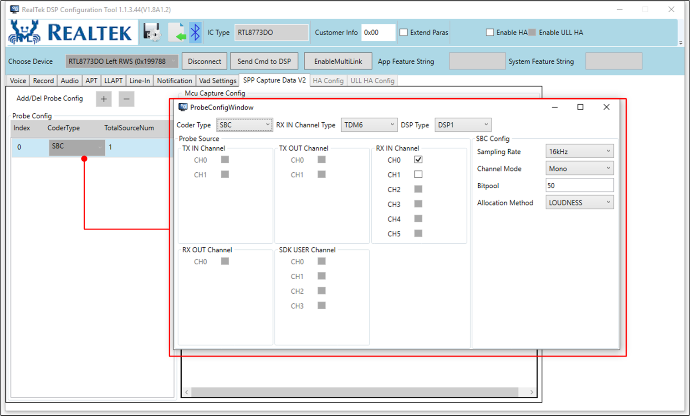Open RX IN Channel Type dropdown
The width and height of the screenshot is (690, 416).
click(x=369, y=125)
